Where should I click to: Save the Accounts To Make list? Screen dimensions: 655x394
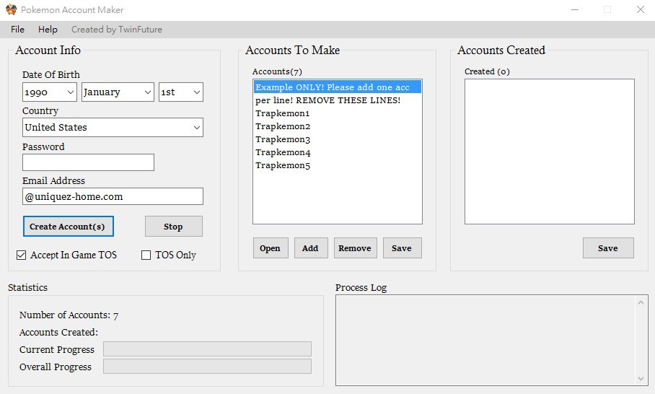coord(402,248)
